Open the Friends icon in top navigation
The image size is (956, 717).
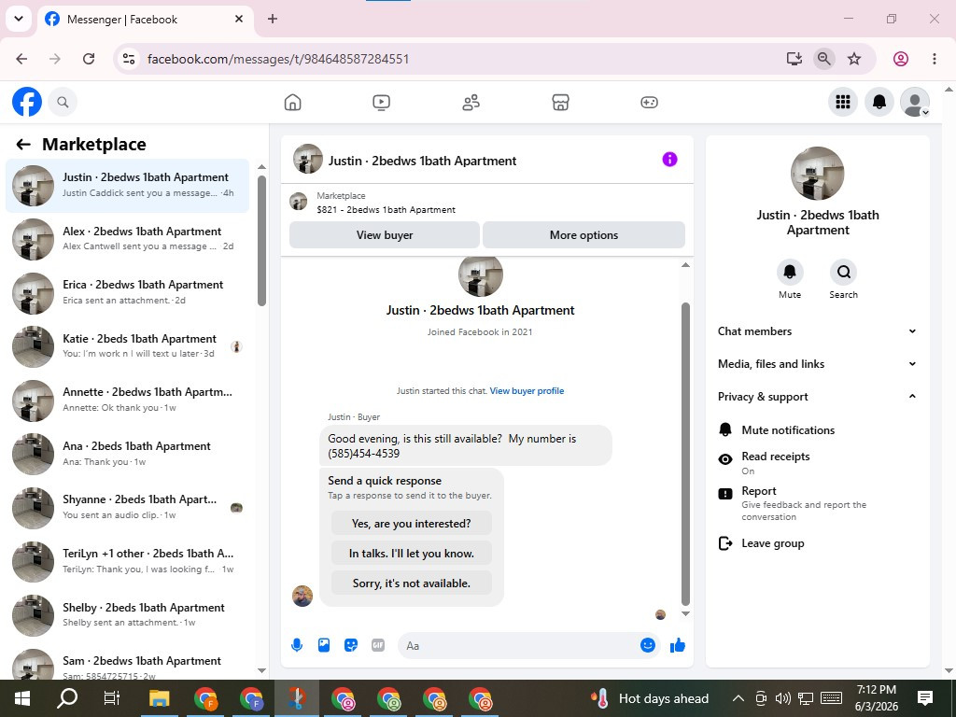tap(471, 103)
